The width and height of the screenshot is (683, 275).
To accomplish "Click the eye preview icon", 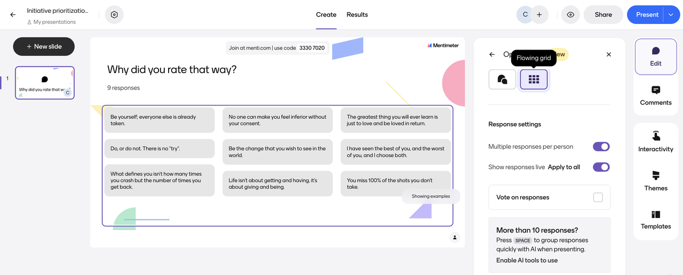I will pyautogui.click(x=570, y=15).
